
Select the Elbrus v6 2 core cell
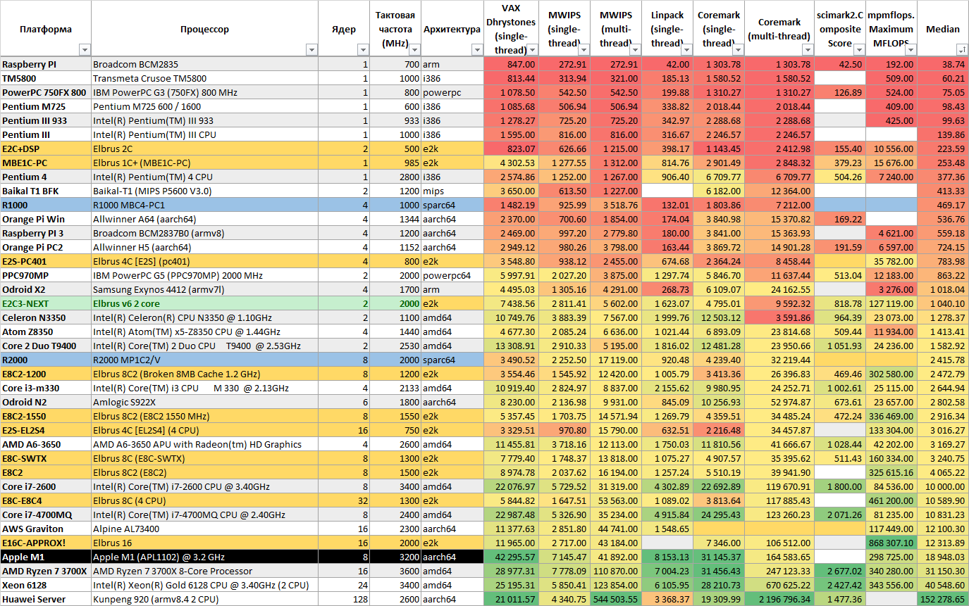[204, 303]
